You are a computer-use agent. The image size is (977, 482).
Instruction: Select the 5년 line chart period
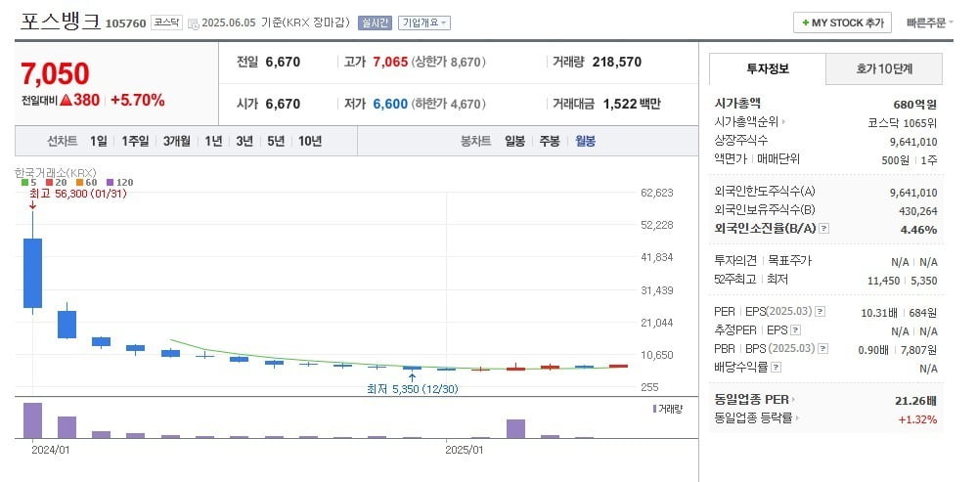[x=276, y=142]
